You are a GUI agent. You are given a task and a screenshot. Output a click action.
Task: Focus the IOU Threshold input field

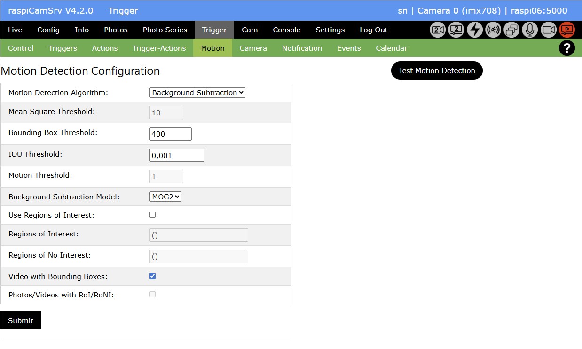point(177,155)
